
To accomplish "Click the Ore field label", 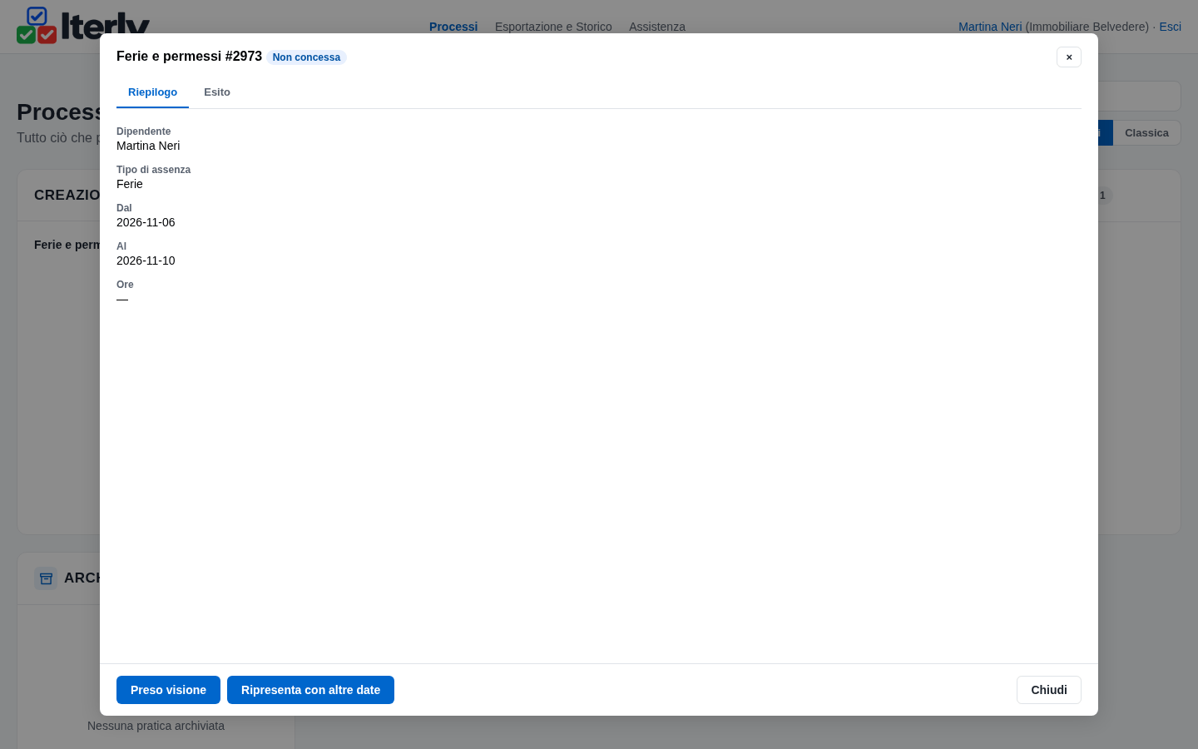I will 125,285.
